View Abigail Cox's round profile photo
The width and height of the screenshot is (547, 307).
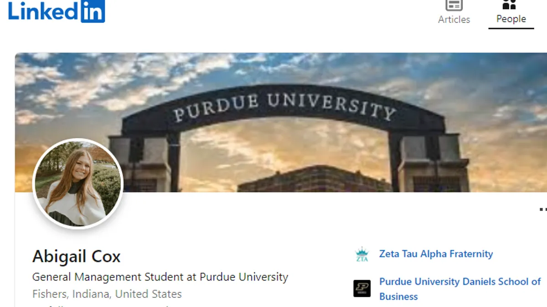click(x=78, y=184)
